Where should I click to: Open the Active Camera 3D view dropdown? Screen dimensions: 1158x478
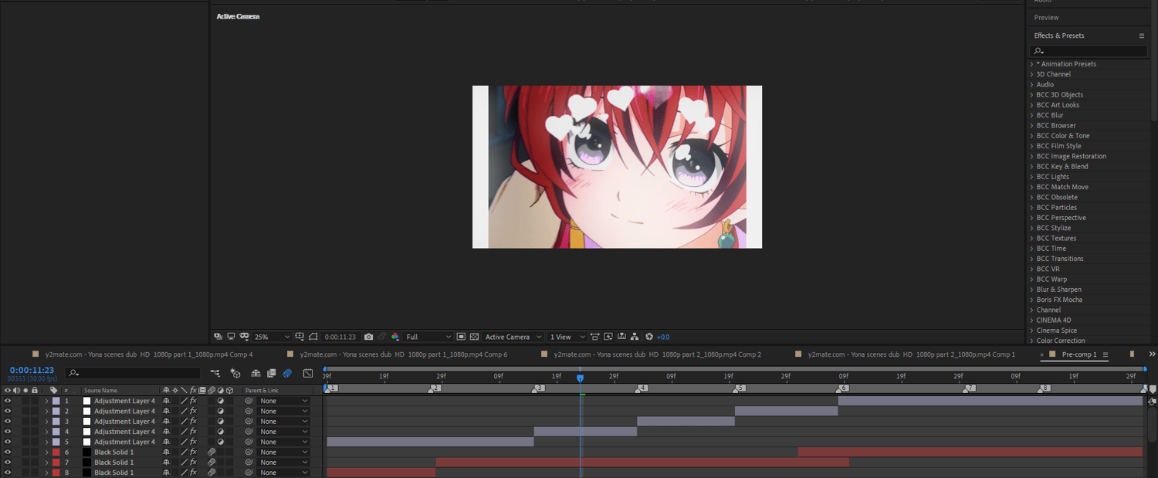pyautogui.click(x=513, y=337)
